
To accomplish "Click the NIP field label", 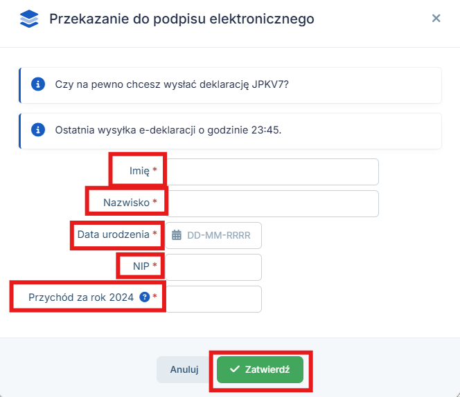I will point(141,266).
